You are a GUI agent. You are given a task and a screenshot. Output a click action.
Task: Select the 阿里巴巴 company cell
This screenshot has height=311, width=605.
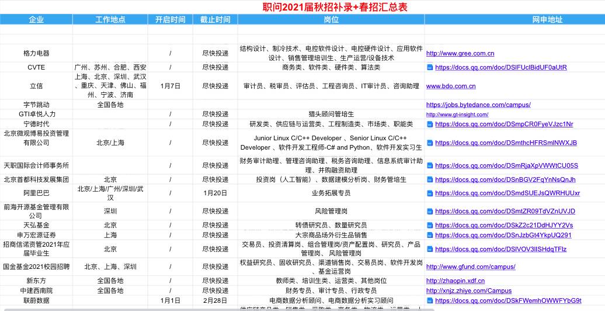point(36,193)
